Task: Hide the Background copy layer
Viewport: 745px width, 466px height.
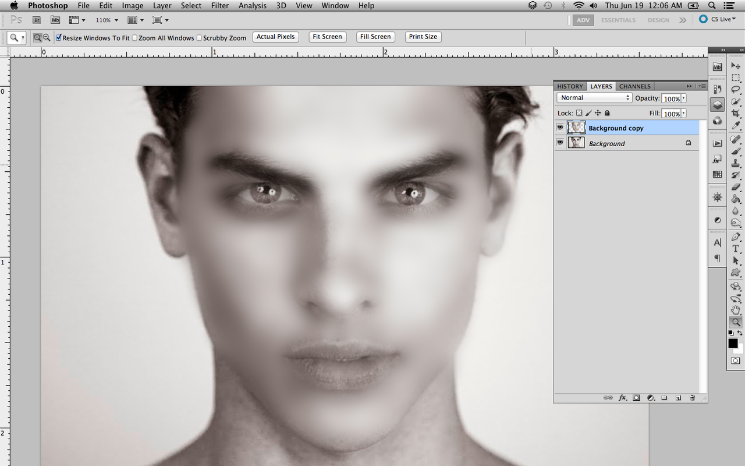Action: [560, 128]
